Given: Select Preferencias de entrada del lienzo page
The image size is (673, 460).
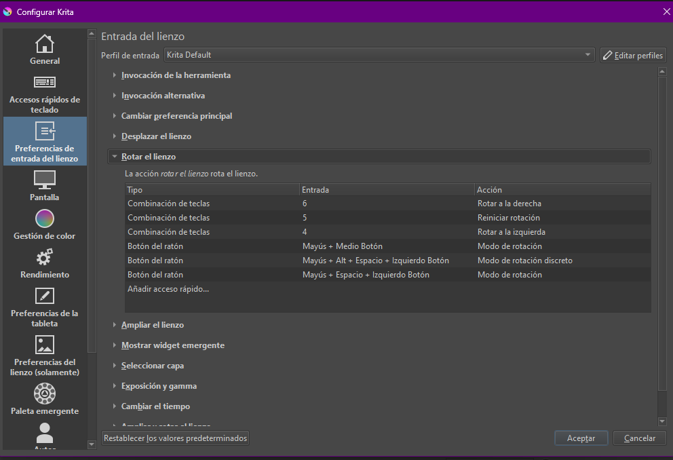Looking at the screenshot, I should (x=45, y=141).
